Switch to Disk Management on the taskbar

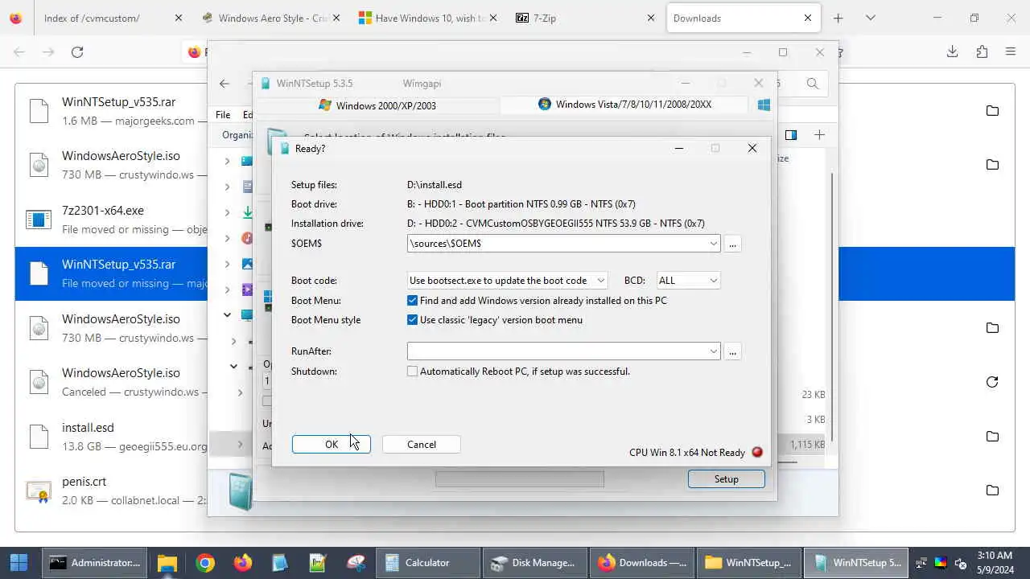pyautogui.click(x=535, y=563)
